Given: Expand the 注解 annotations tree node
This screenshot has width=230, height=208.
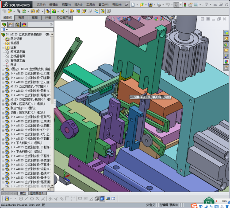Looking at the screenshot, I should tap(3, 48).
